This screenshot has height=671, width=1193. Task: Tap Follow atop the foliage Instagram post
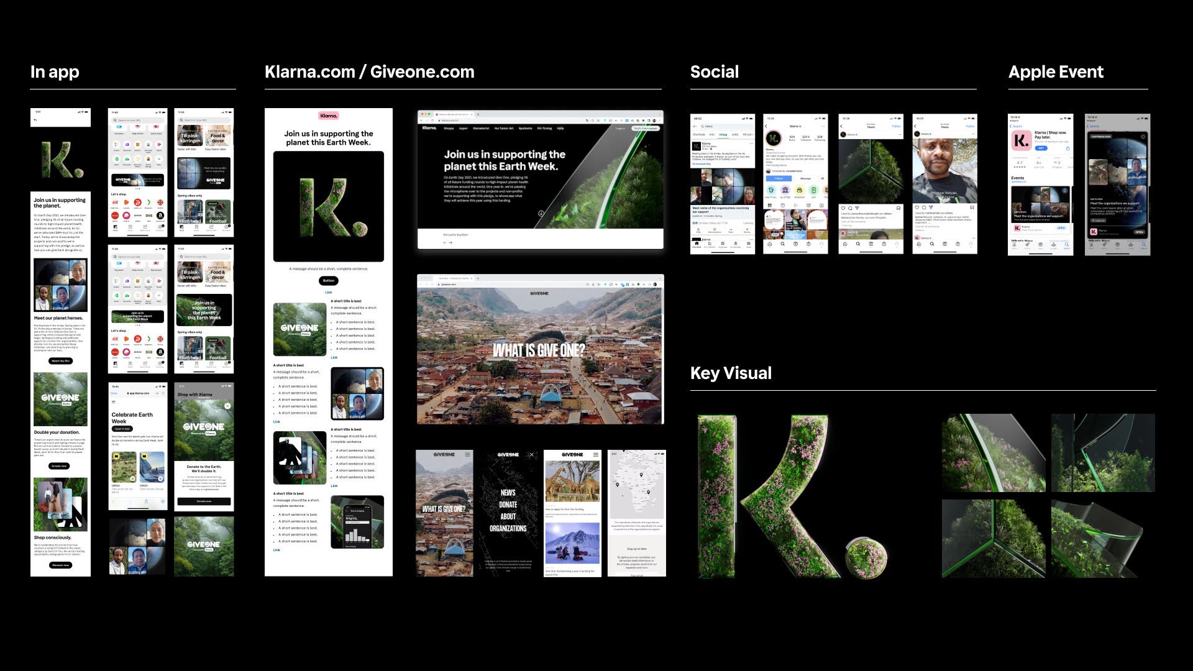[896, 126]
